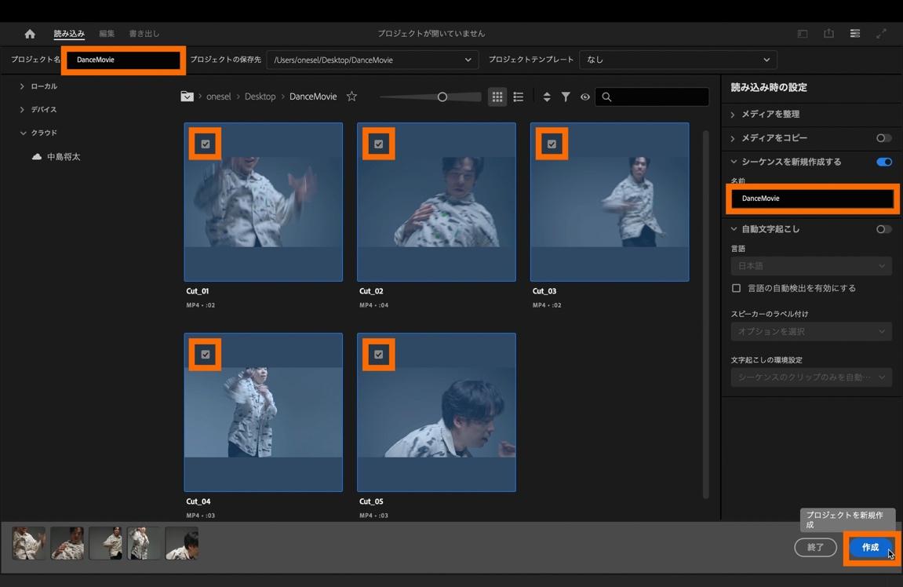Click the 終了 button
This screenshot has height=587, width=903.
click(x=815, y=547)
